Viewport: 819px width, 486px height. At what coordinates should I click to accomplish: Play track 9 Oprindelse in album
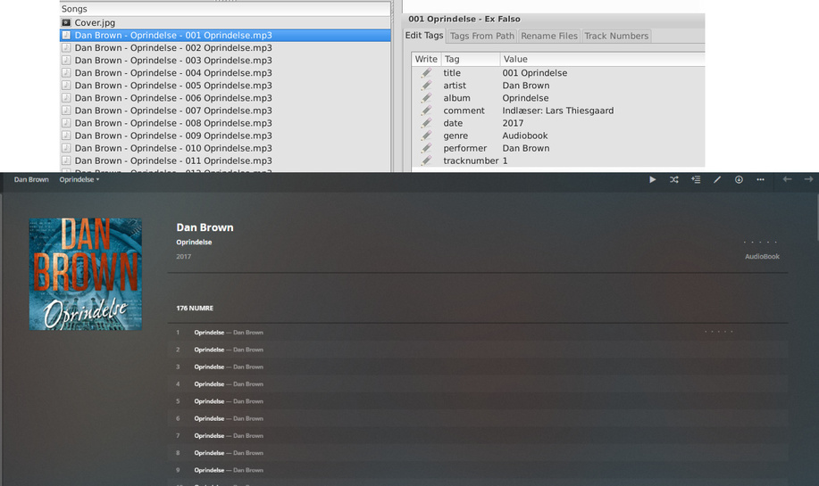pos(478,470)
